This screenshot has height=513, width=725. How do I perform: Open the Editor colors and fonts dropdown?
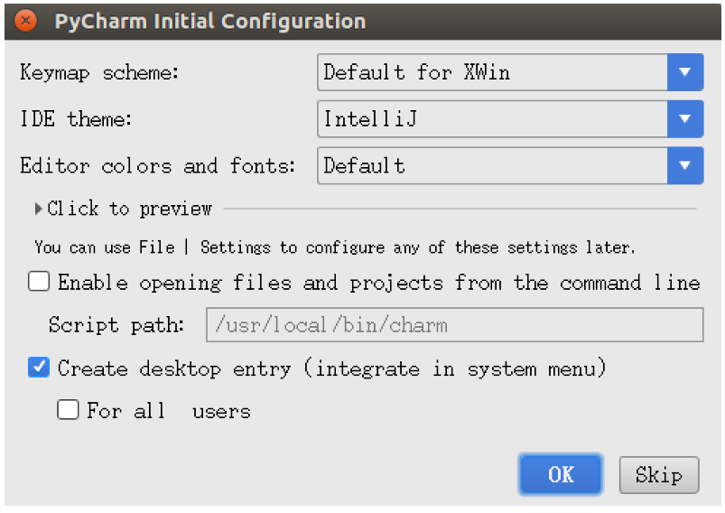tap(510, 165)
